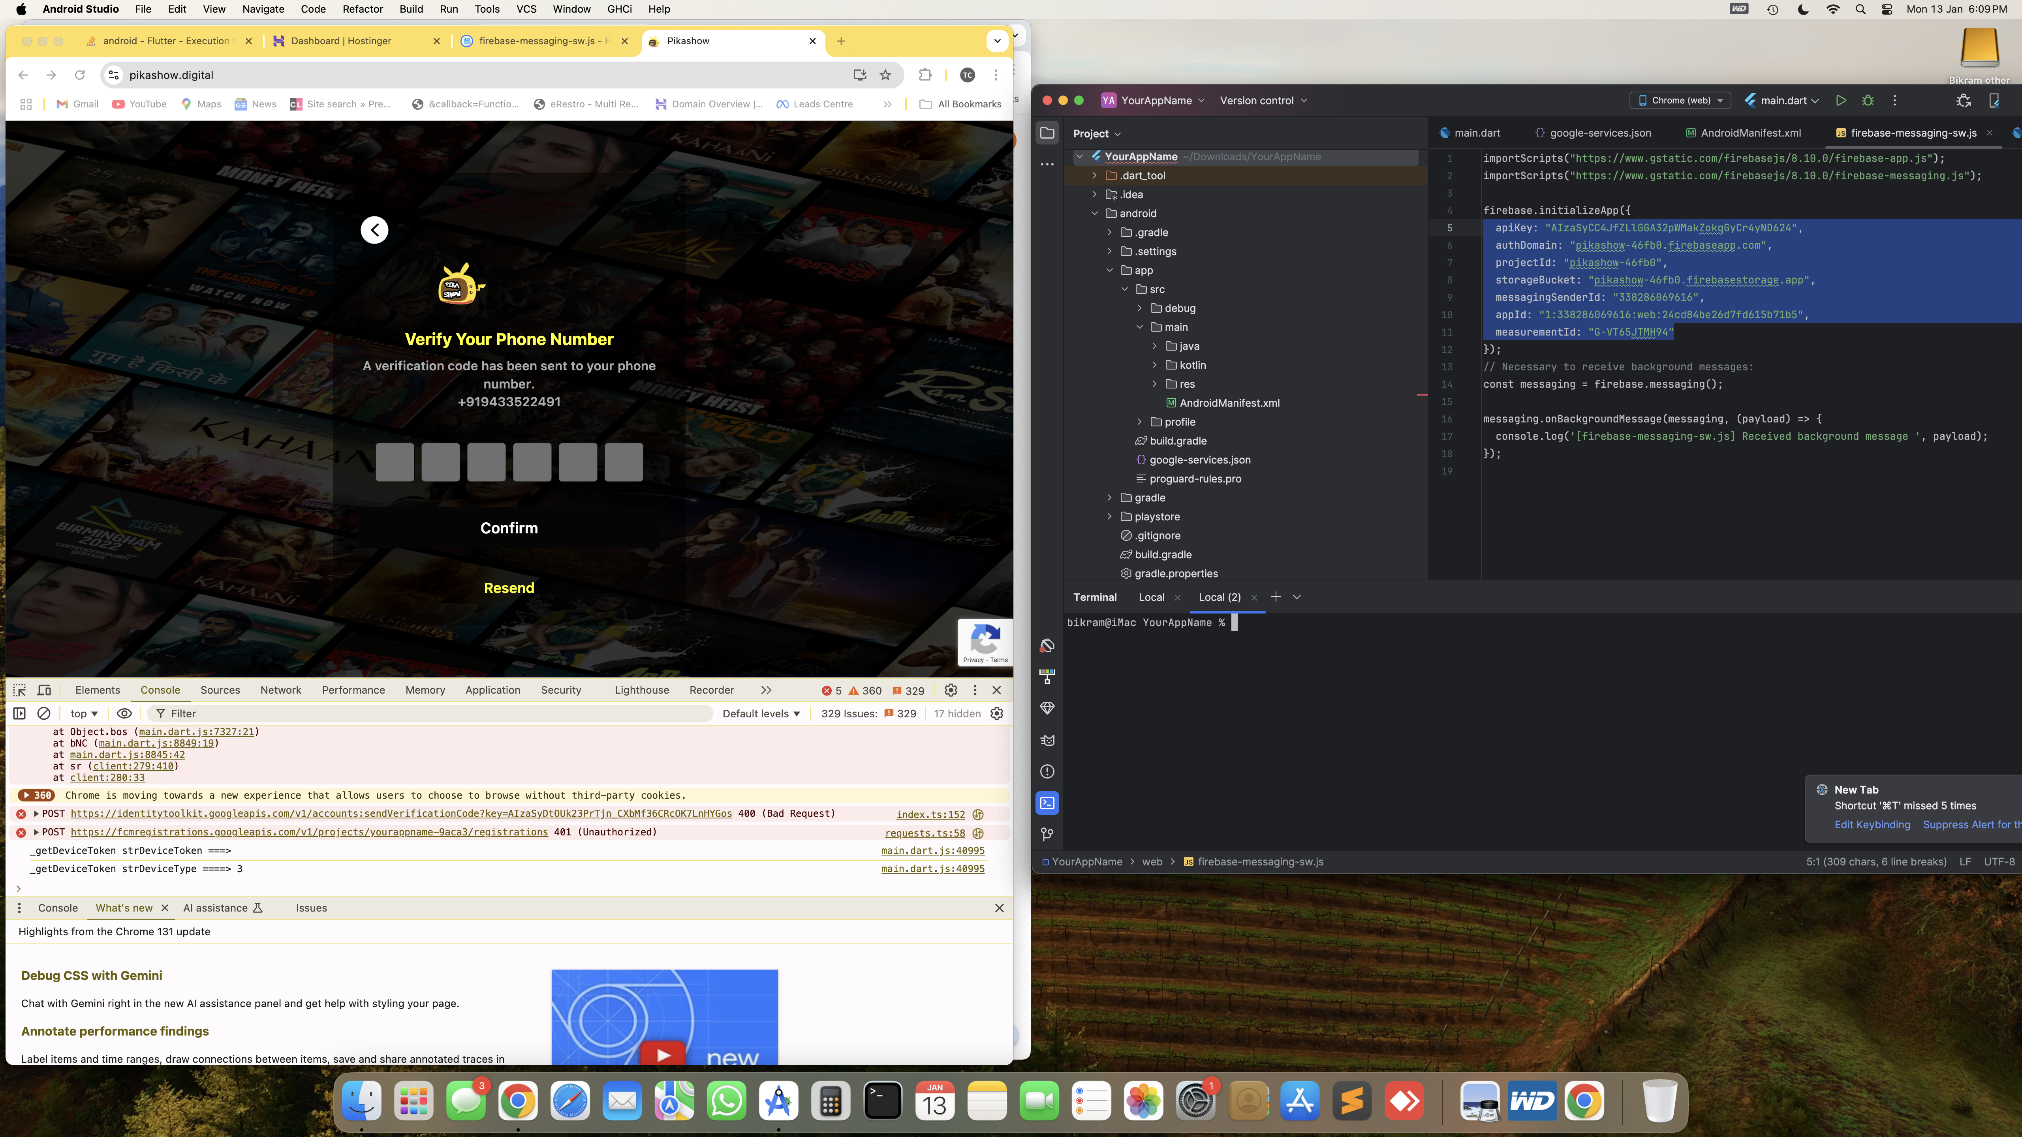Image resolution: width=2022 pixels, height=1137 pixels.
Task: Switch to the Dashboard | Hostinger browser tab
Action: [x=341, y=41]
